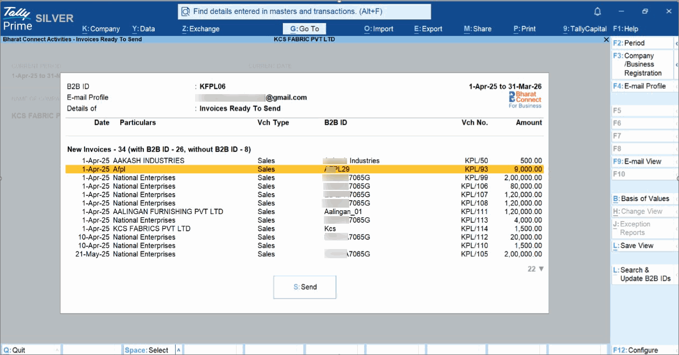679x355 pixels.
Task: Click L: Search & Update B2B IDs
Action: [x=642, y=274]
